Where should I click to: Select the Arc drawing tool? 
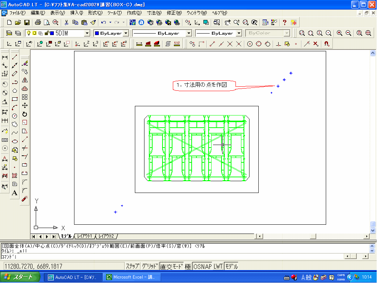pos(15,108)
